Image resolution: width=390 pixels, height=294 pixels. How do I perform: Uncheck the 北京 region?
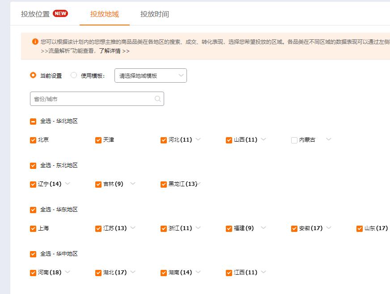[32, 140]
